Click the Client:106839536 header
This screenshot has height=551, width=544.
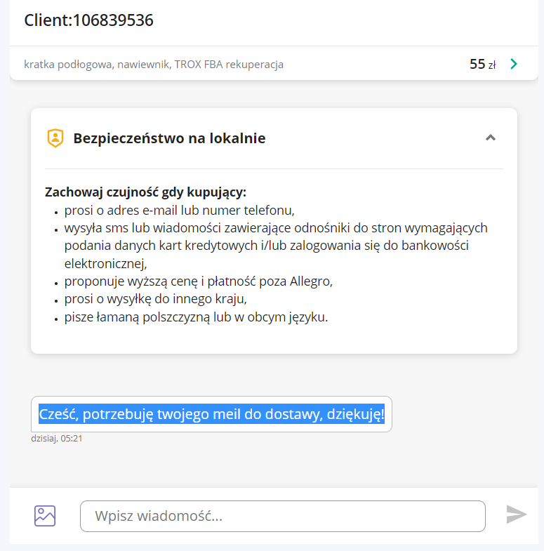89,21
